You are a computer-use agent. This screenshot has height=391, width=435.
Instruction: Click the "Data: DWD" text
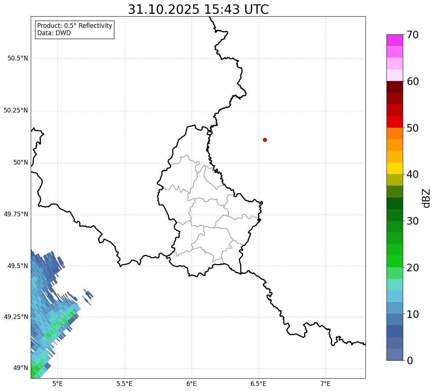[54, 33]
